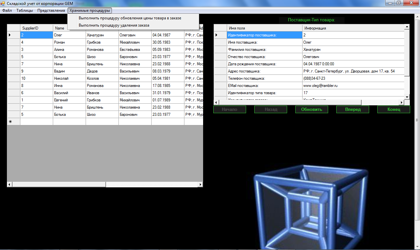Jump to the last record with Конец
This screenshot has width=420, height=250.
[393, 110]
